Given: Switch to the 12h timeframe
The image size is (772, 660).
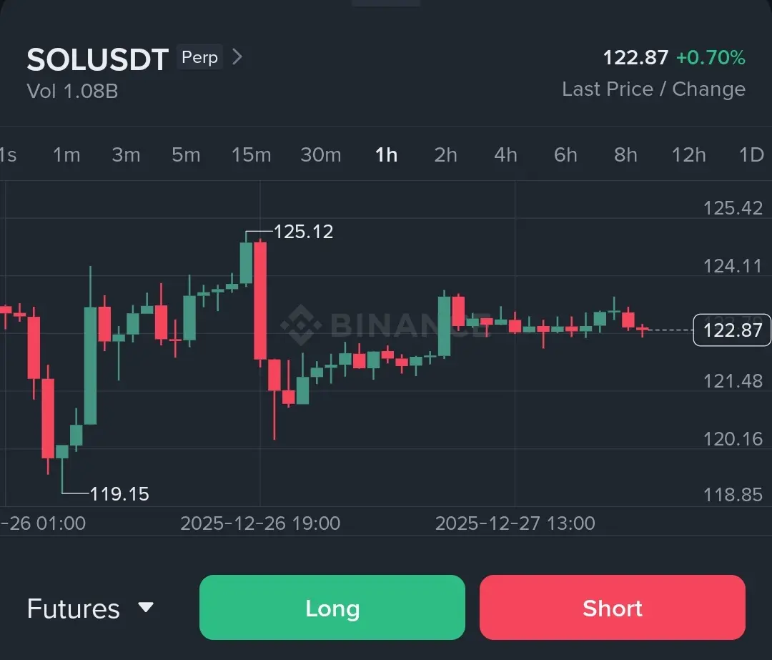Looking at the screenshot, I should tap(689, 155).
